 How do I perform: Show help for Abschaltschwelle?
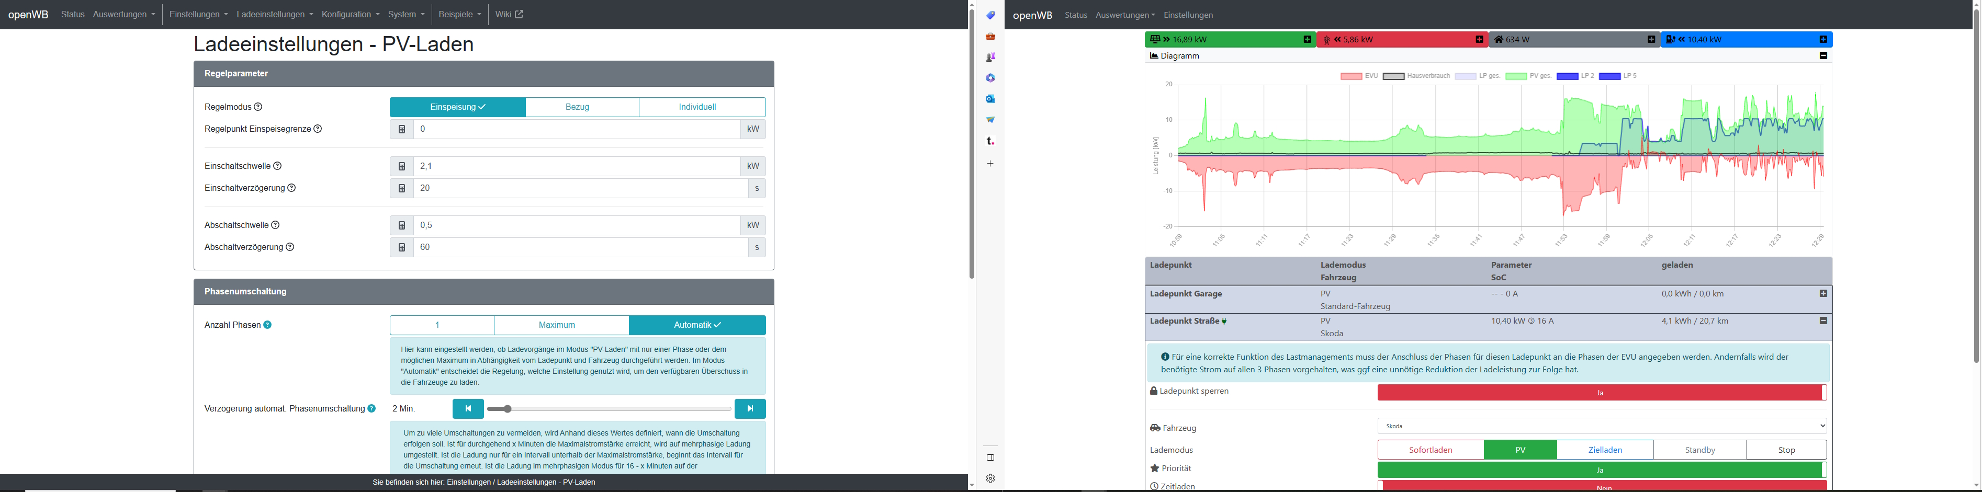point(275,225)
